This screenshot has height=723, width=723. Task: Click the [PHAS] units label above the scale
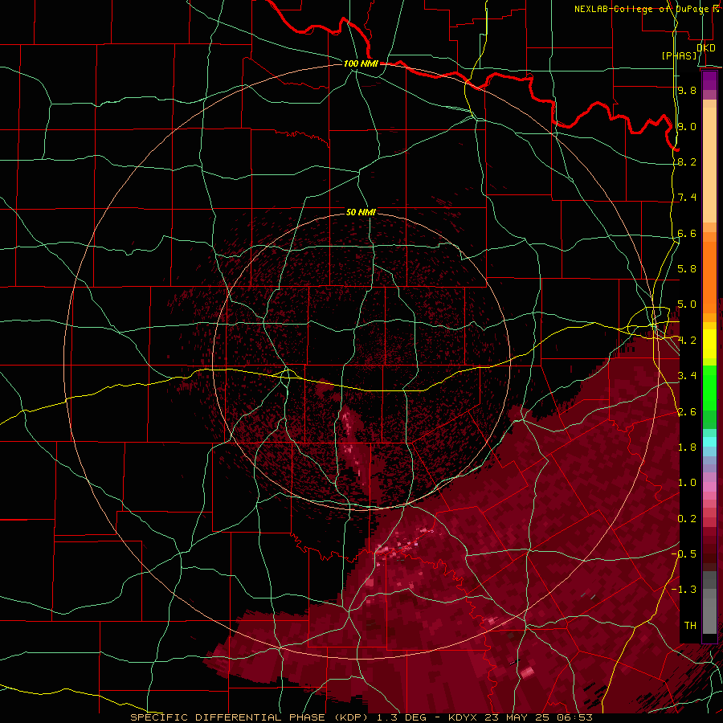(680, 55)
